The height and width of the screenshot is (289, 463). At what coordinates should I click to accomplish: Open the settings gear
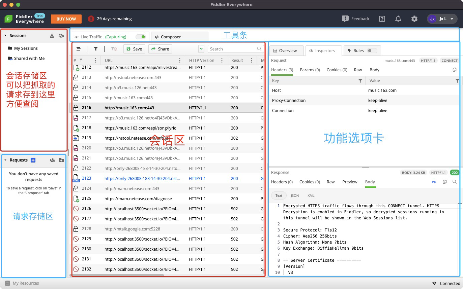click(x=414, y=19)
